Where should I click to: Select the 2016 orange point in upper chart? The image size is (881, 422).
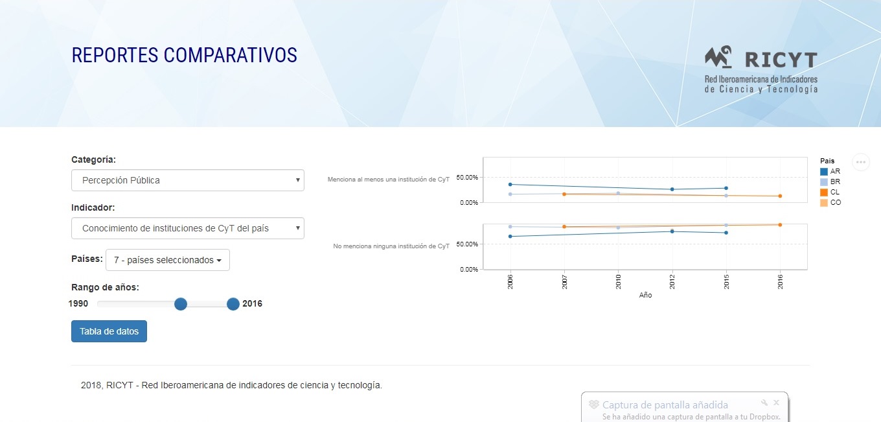[780, 196]
